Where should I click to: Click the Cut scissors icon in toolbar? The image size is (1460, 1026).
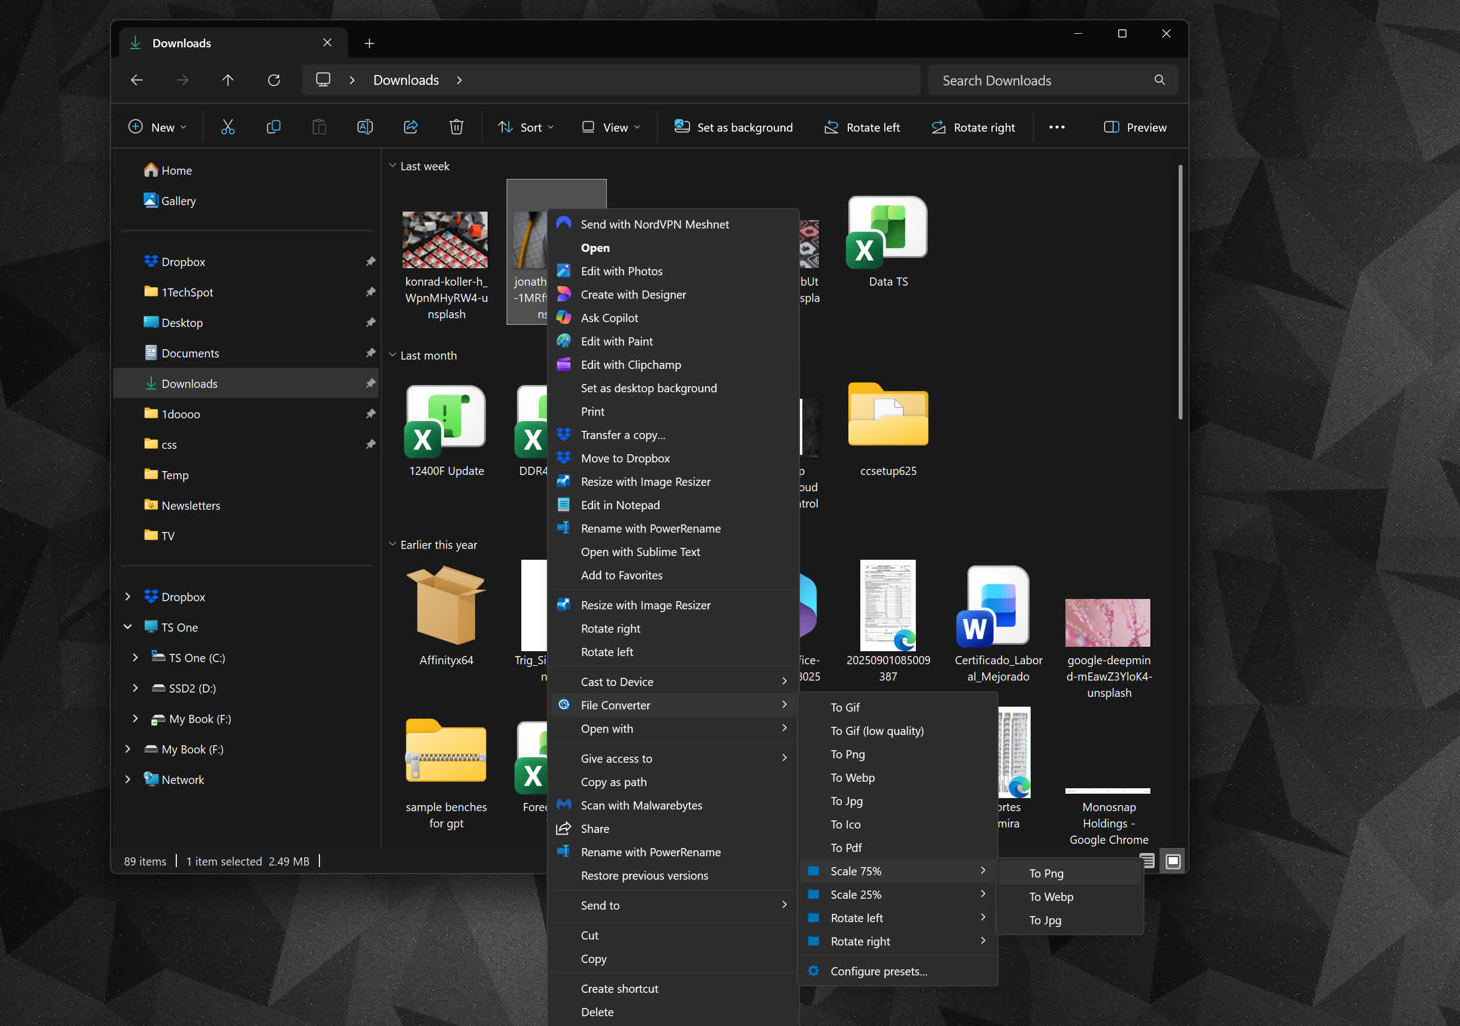pos(227,127)
